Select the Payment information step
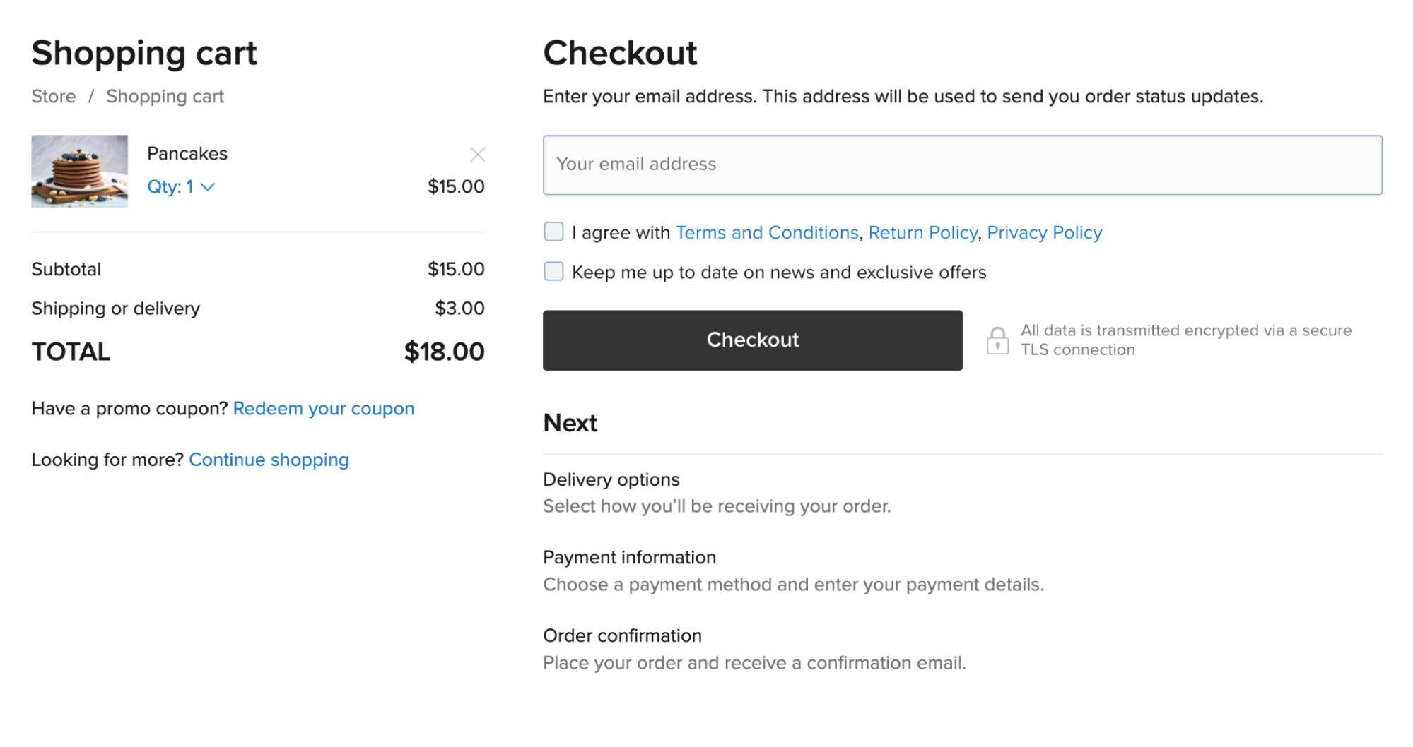The height and width of the screenshot is (747, 1413). (629, 558)
